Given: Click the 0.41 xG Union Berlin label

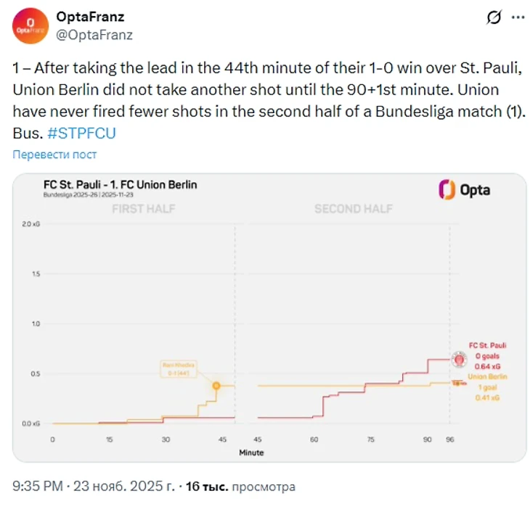Looking at the screenshot, I should point(487,397).
